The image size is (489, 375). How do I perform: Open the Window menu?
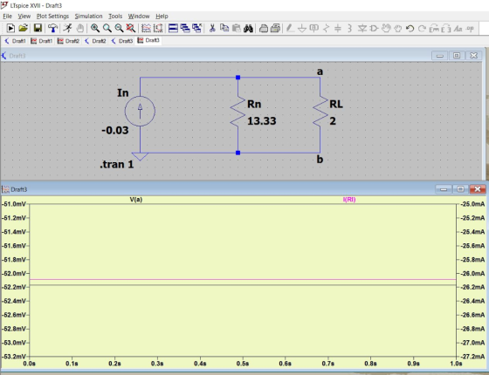pos(139,16)
